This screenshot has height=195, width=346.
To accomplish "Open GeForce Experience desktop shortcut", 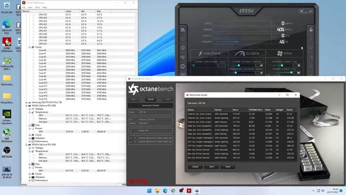I will point(7,116).
